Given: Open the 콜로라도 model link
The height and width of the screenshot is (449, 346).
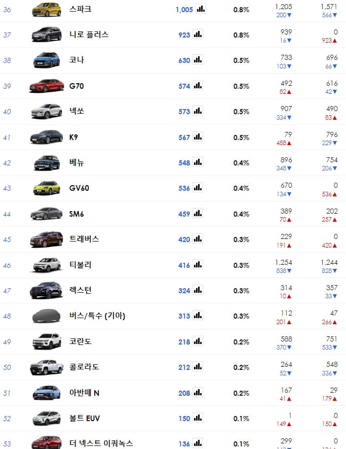Looking at the screenshot, I should [x=84, y=367].
